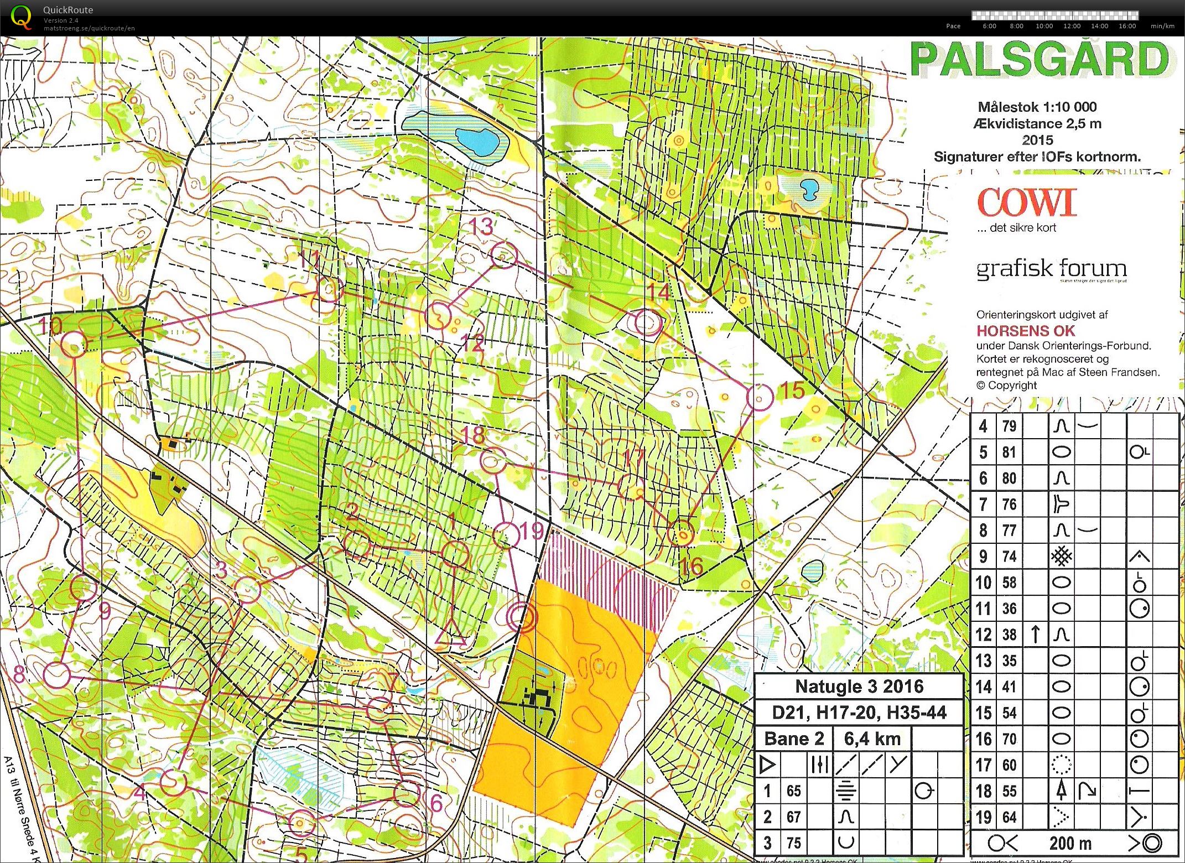1185x863 pixels.
Task: Click the control 4 circle on the map
Action: [x=173, y=782]
